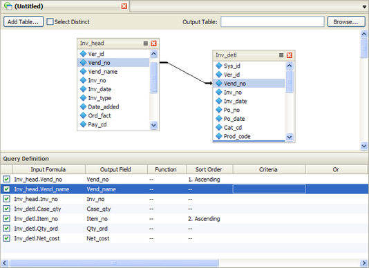Click Criteria cell of Vend_name row
Image resolution: width=369 pixels, height=268 pixels.
(269, 189)
